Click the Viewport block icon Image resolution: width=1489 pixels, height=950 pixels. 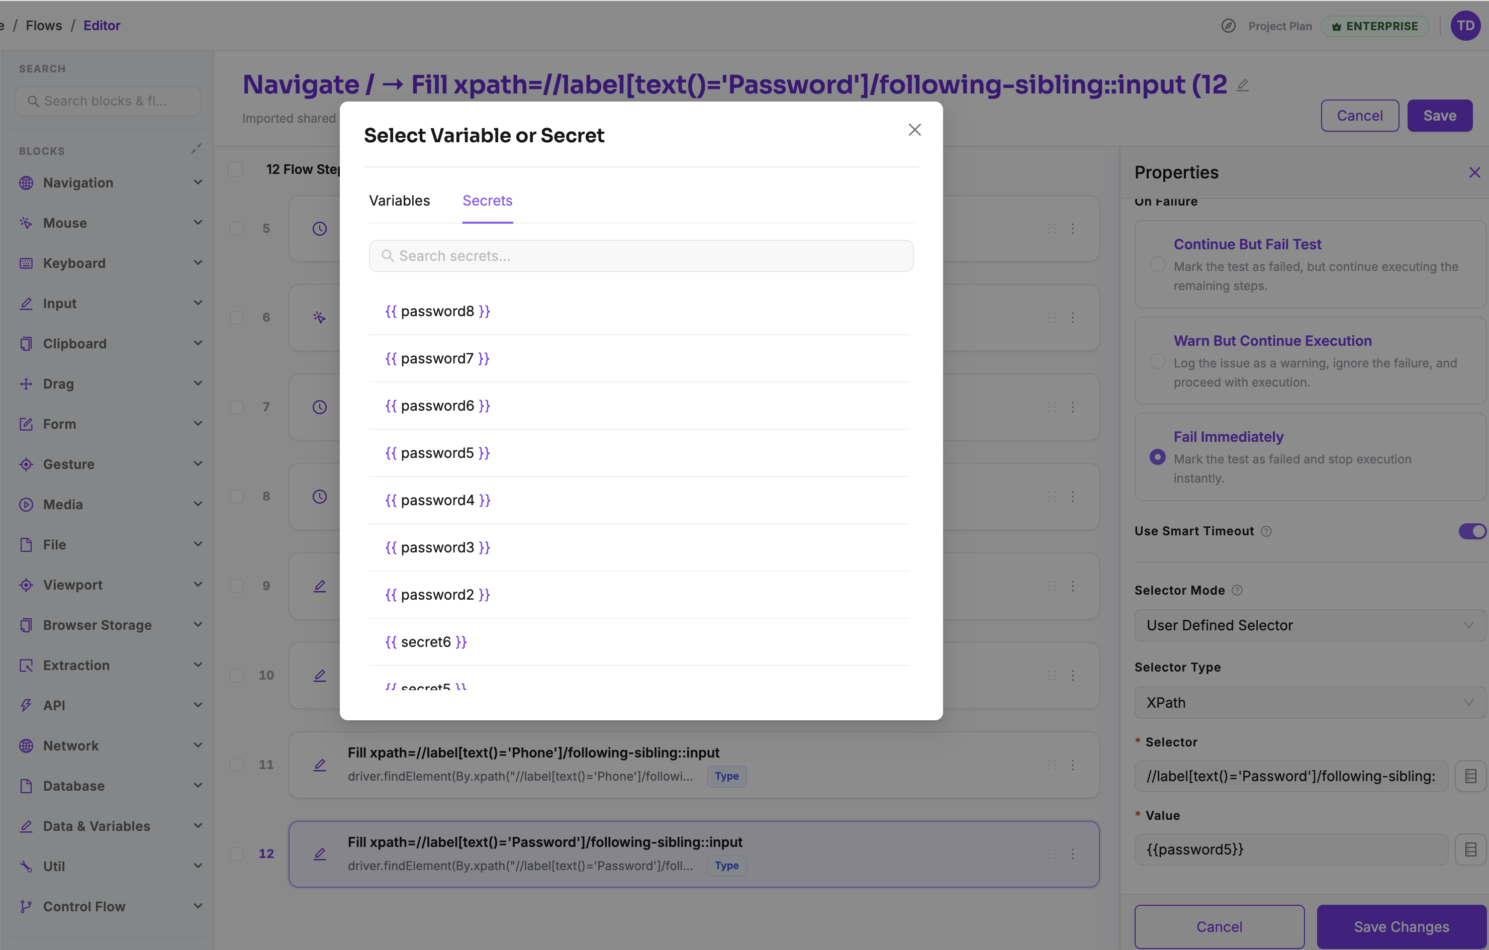pos(26,585)
